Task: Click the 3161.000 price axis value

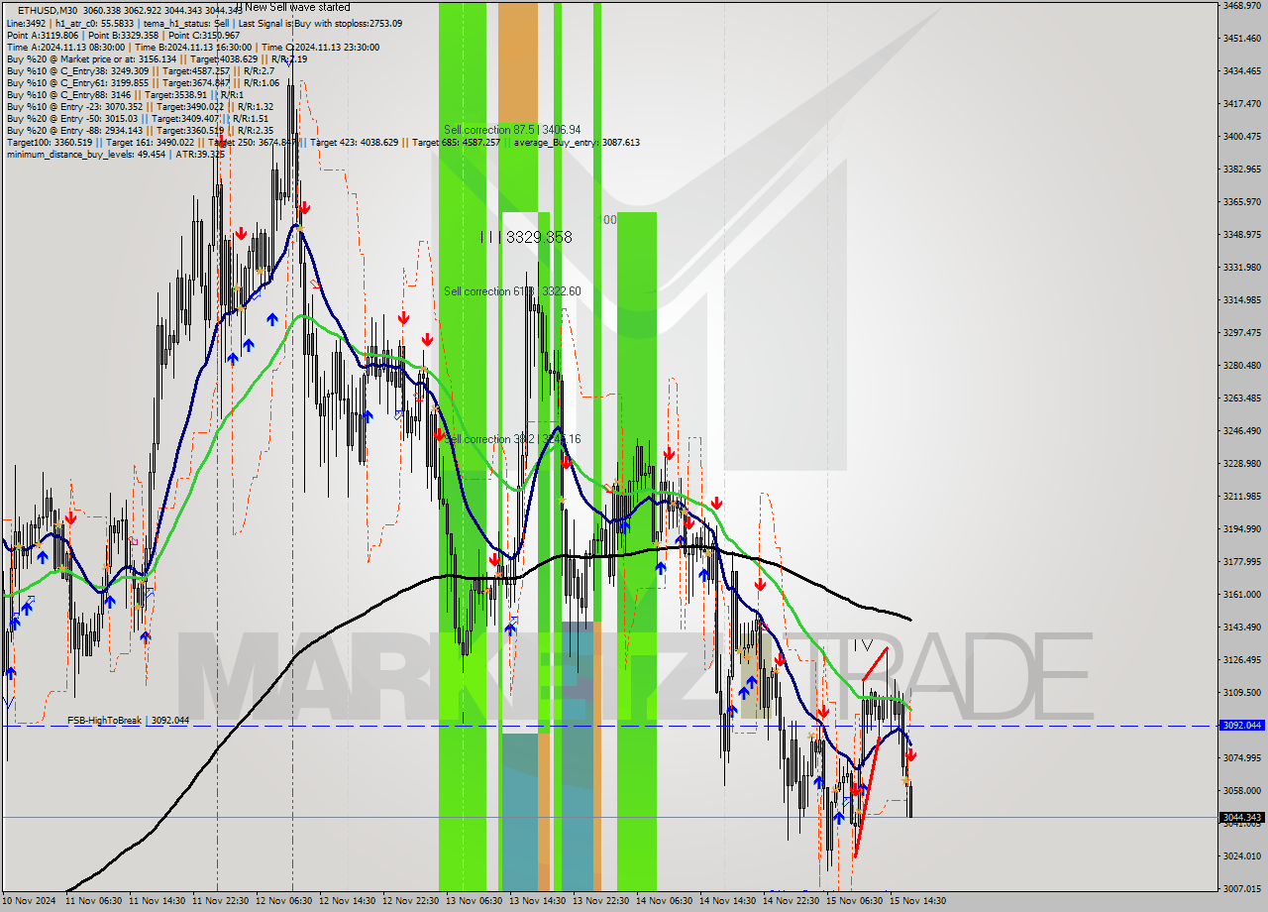Action: [x=1242, y=595]
